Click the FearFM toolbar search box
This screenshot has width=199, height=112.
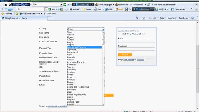click(x=48, y=5)
